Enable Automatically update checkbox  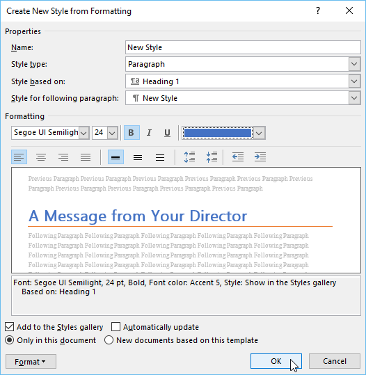tap(116, 327)
